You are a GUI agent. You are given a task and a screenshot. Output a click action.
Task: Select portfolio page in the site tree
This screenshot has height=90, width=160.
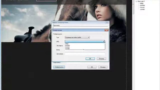pos(142,5)
